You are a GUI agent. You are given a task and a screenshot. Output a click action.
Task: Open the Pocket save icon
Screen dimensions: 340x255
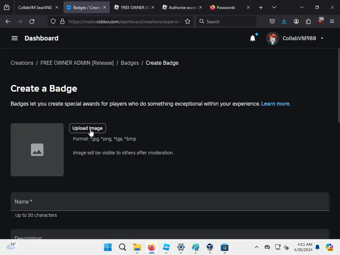[272, 22]
